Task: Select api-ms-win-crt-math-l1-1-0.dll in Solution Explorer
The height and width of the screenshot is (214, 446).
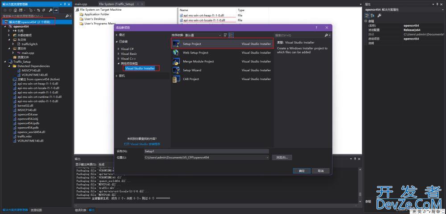Action: click(x=37, y=93)
